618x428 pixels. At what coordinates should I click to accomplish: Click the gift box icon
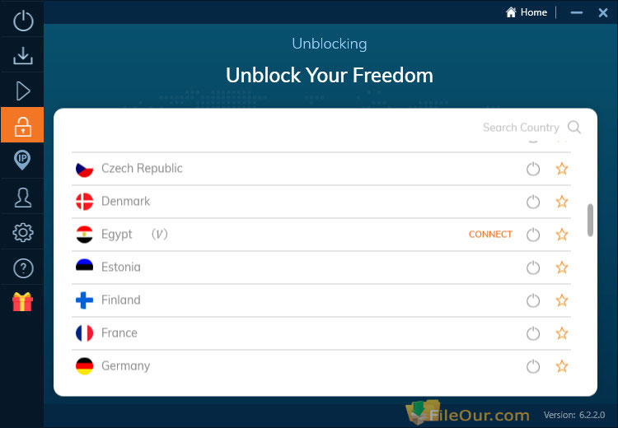click(x=22, y=302)
